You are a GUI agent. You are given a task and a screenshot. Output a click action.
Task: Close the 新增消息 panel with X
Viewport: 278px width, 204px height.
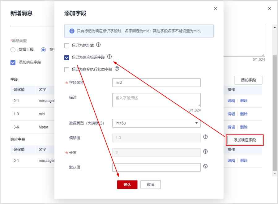tap(269, 9)
